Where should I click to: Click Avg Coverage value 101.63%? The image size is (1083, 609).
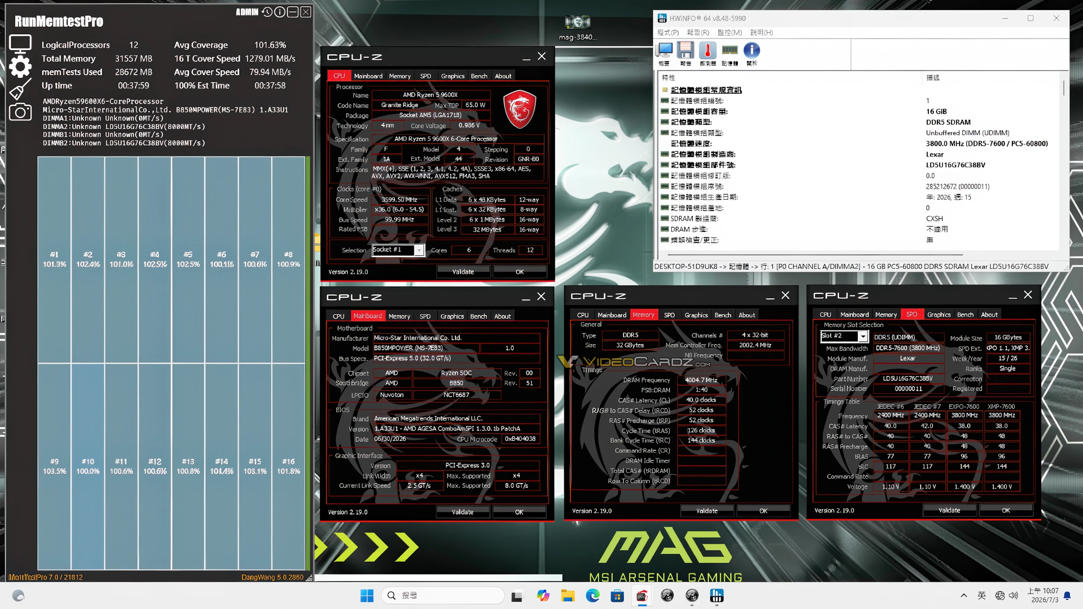point(270,45)
